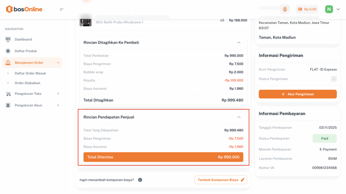
Task: Collapse Rincian Pendapatan Penjual section
Action: click(239, 117)
